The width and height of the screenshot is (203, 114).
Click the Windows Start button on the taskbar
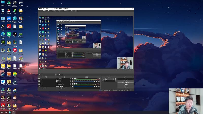(x=2, y=112)
